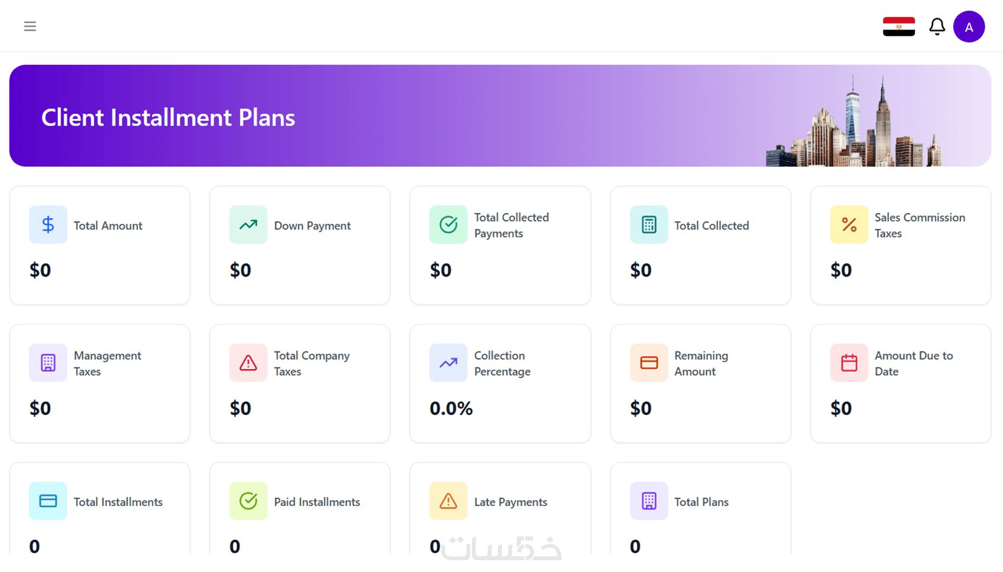This screenshot has height=572, width=1003.
Task: Click the Total Collected Payments checkmark icon
Action: tap(448, 225)
